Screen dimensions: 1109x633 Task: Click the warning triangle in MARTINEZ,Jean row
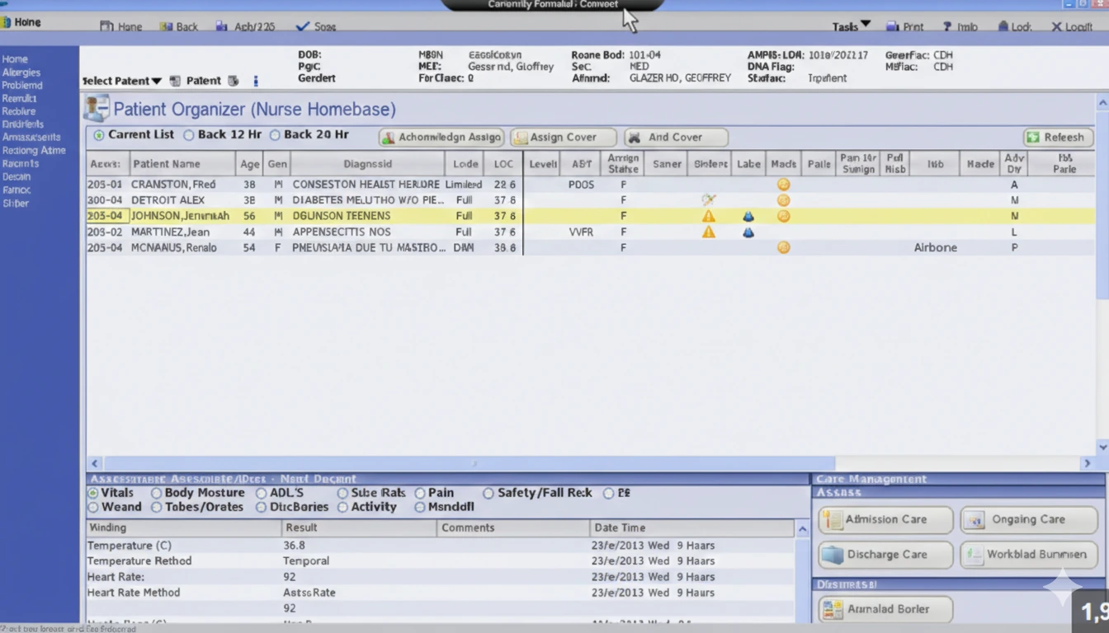[707, 232]
